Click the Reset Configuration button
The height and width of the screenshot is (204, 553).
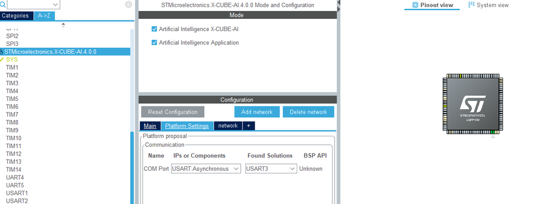[x=173, y=112]
